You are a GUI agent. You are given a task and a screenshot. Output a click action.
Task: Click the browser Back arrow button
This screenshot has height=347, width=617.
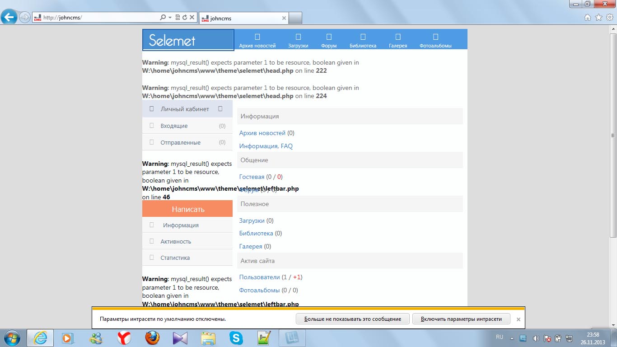point(9,18)
